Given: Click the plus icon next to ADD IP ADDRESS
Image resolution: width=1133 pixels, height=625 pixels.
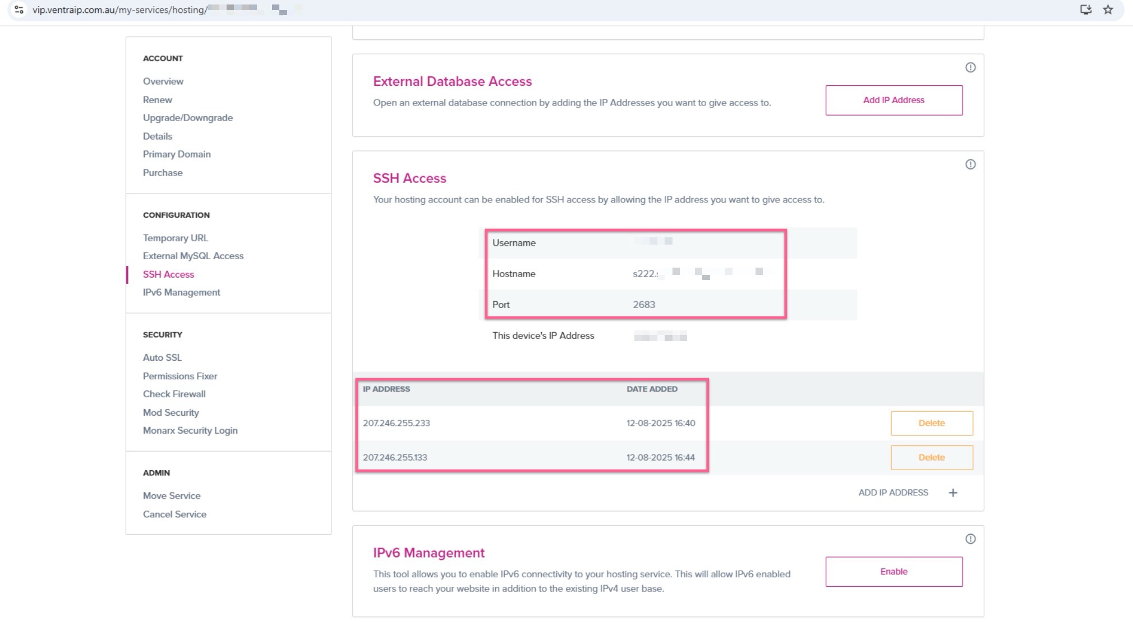Looking at the screenshot, I should pyautogui.click(x=953, y=493).
